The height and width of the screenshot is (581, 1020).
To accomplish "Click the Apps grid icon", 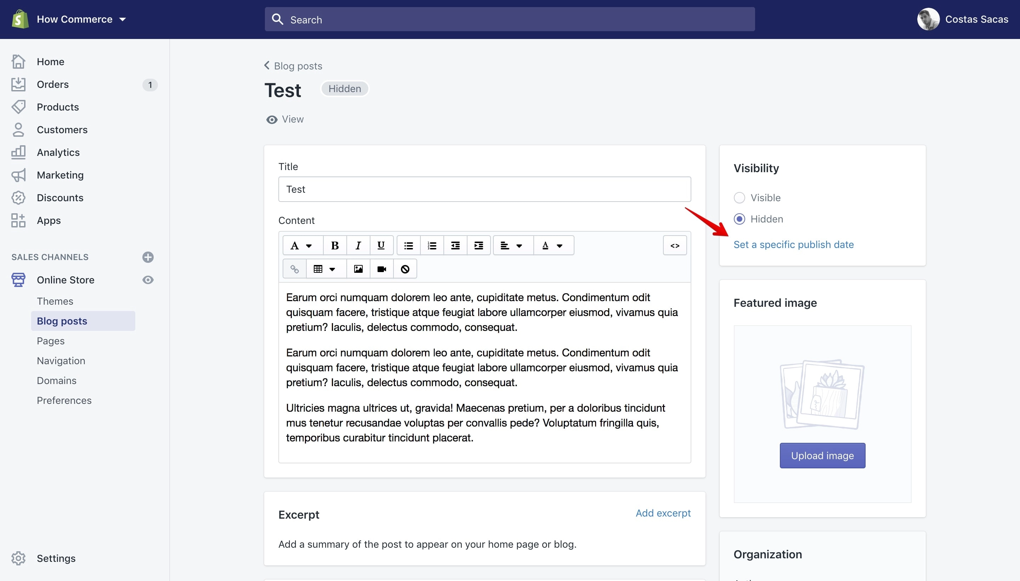I will pyautogui.click(x=18, y=220).
